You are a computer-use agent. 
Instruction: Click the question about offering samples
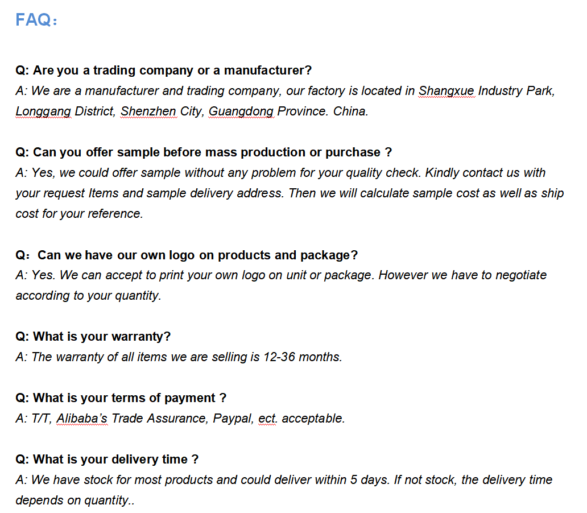[204, 152]
